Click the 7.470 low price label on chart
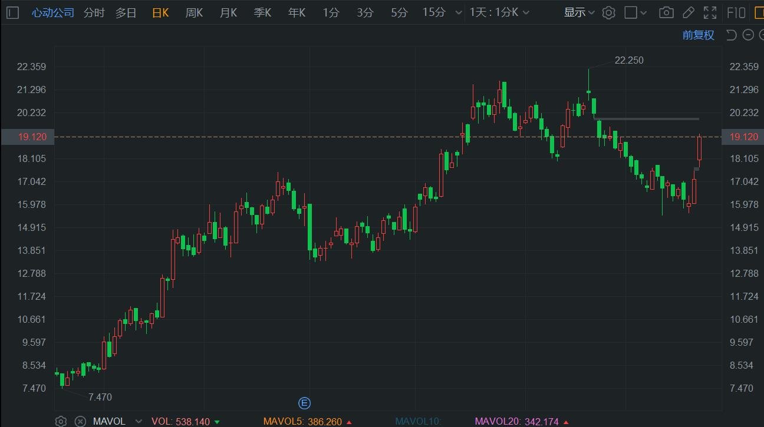This screenshot has height=427, width=764. tap(100, 397)
